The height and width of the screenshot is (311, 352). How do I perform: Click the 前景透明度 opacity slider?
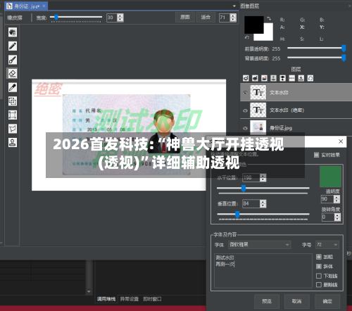click(x=316, y=49)
